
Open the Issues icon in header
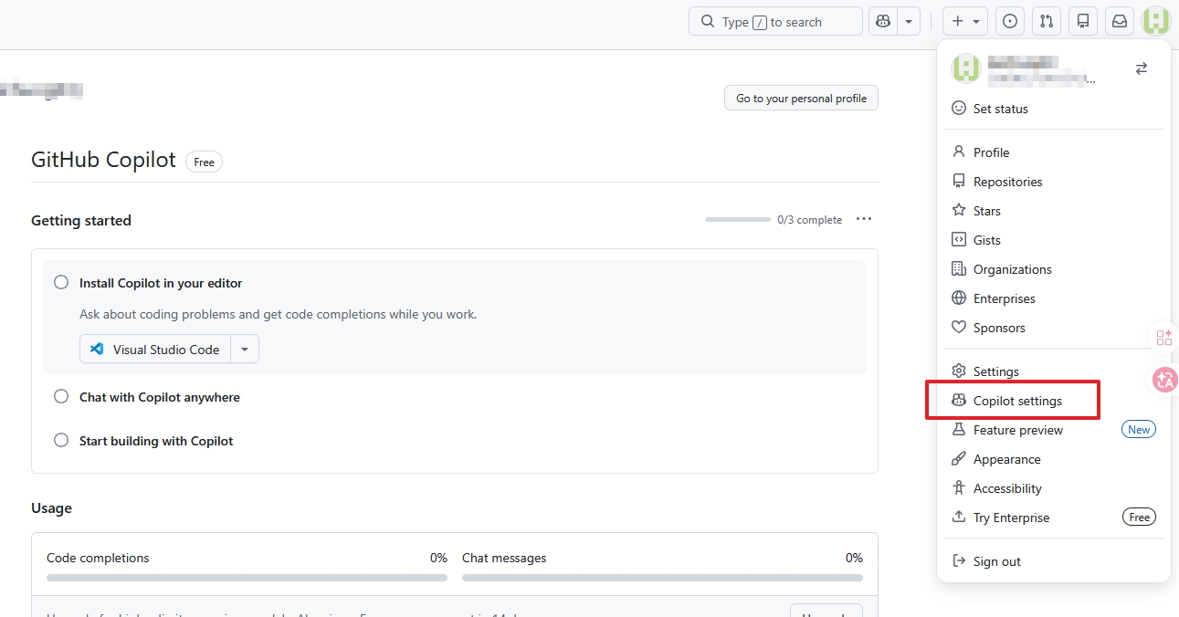tap(1010, 21)
